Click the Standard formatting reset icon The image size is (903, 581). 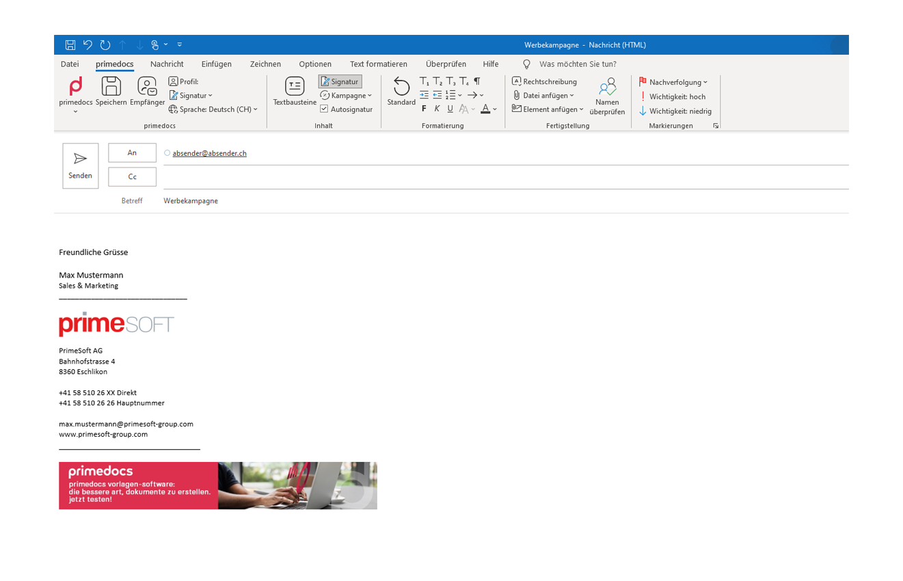[401, 89]
